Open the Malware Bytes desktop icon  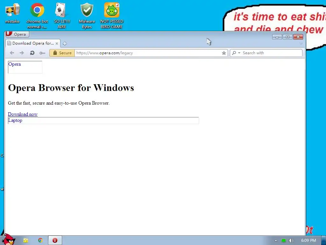point(87,16)
